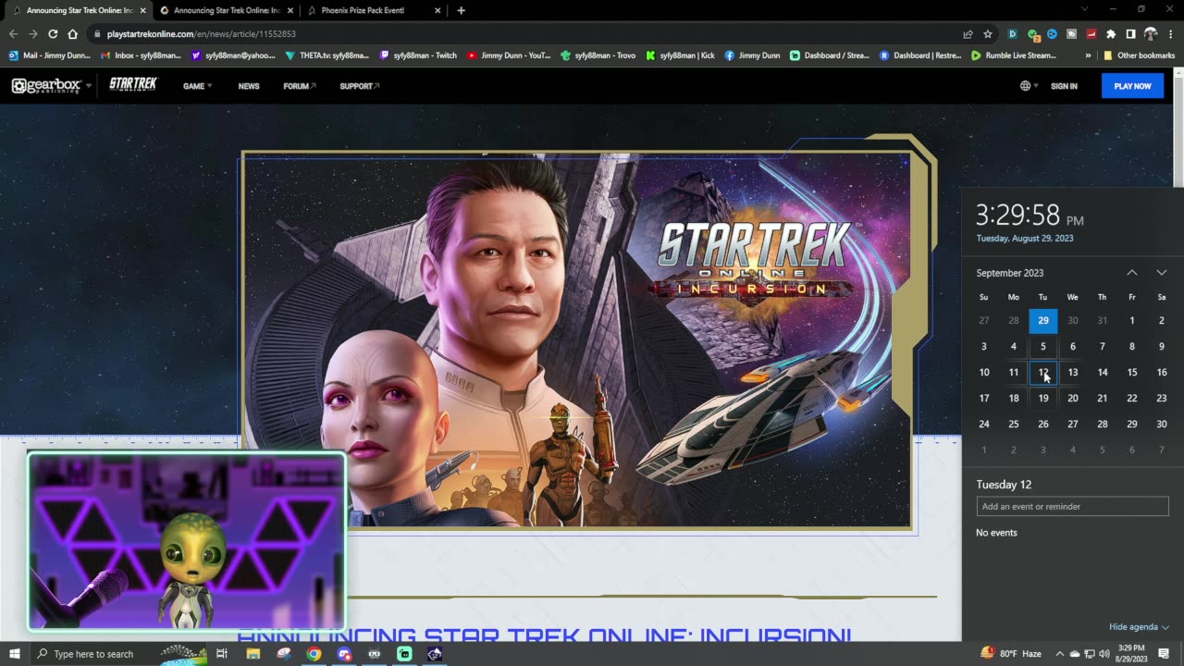Click the teal 'b' extension icon

(1012, 33)
